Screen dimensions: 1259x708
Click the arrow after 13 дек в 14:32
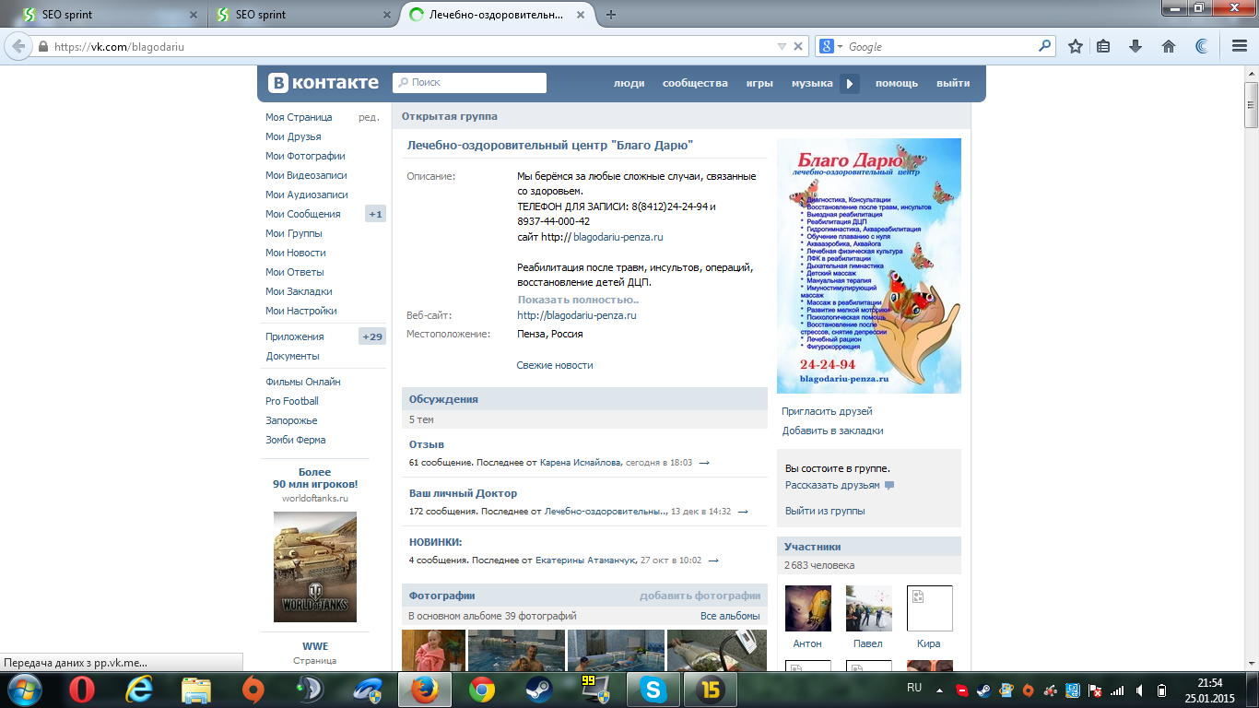click(743, 512)
